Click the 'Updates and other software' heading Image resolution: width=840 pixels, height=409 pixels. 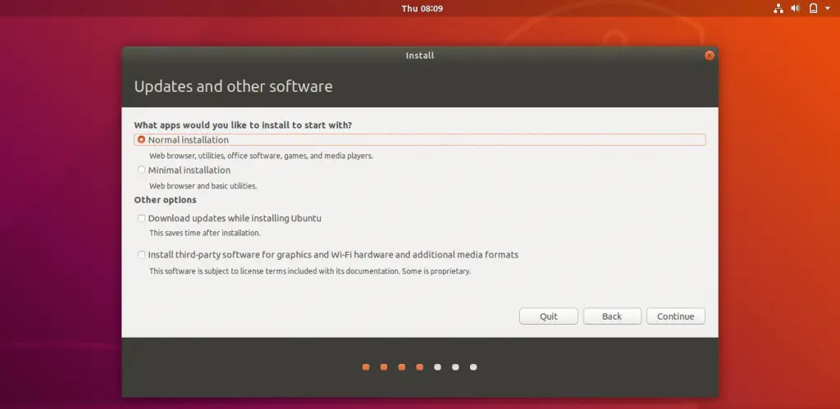(x=233, y=86)
